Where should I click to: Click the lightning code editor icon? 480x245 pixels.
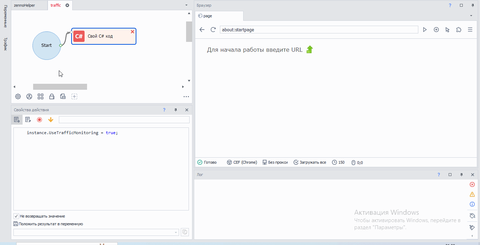point(28,120)
